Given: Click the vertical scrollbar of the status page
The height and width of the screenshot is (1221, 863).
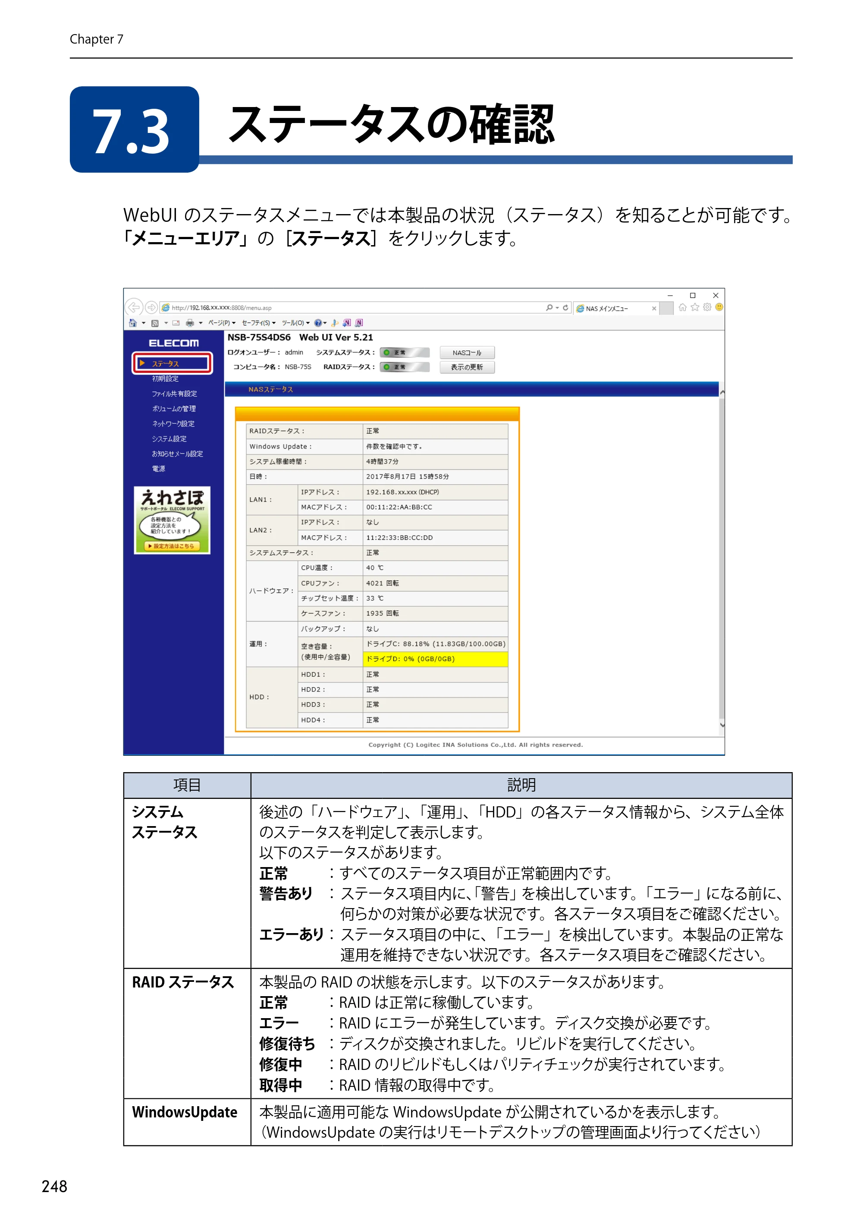Looking at the screenshot, I should coord(722,558).
